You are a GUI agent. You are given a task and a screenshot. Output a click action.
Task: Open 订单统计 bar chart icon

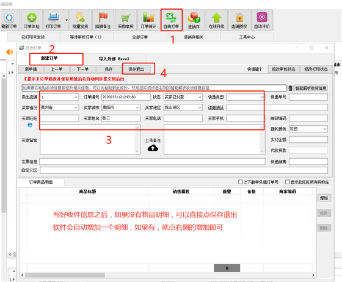tap(148, 18)
